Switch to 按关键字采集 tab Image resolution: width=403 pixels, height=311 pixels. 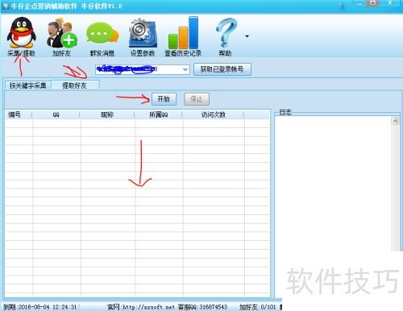[27, 85]
